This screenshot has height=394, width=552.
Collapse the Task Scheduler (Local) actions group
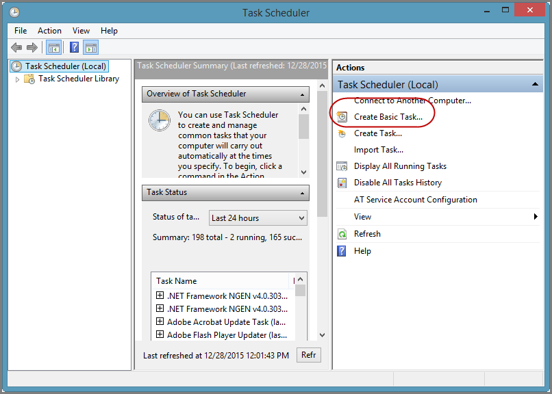535,84
